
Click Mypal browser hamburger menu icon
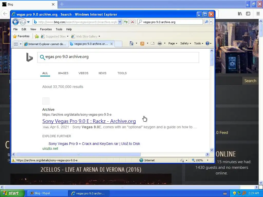(x=258, y=14)
